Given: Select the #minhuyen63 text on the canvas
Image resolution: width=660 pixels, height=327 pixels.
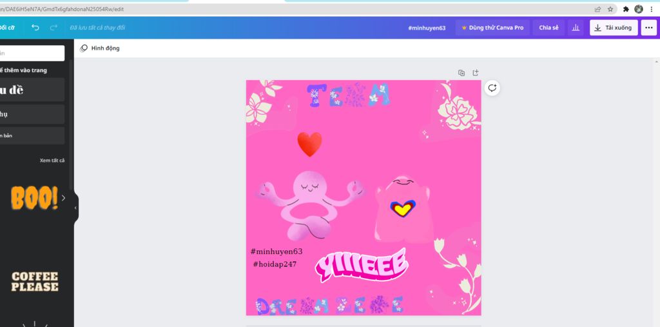Looking at the screenshot, I should (x=276, y=252).
